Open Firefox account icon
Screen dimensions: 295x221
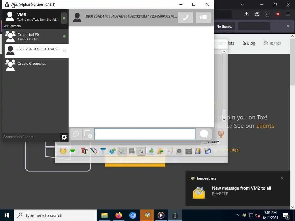click(257, 14)
